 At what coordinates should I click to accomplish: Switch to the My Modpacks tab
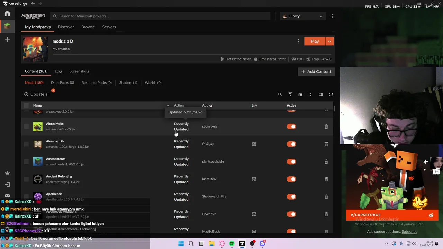tap(38, 27)
